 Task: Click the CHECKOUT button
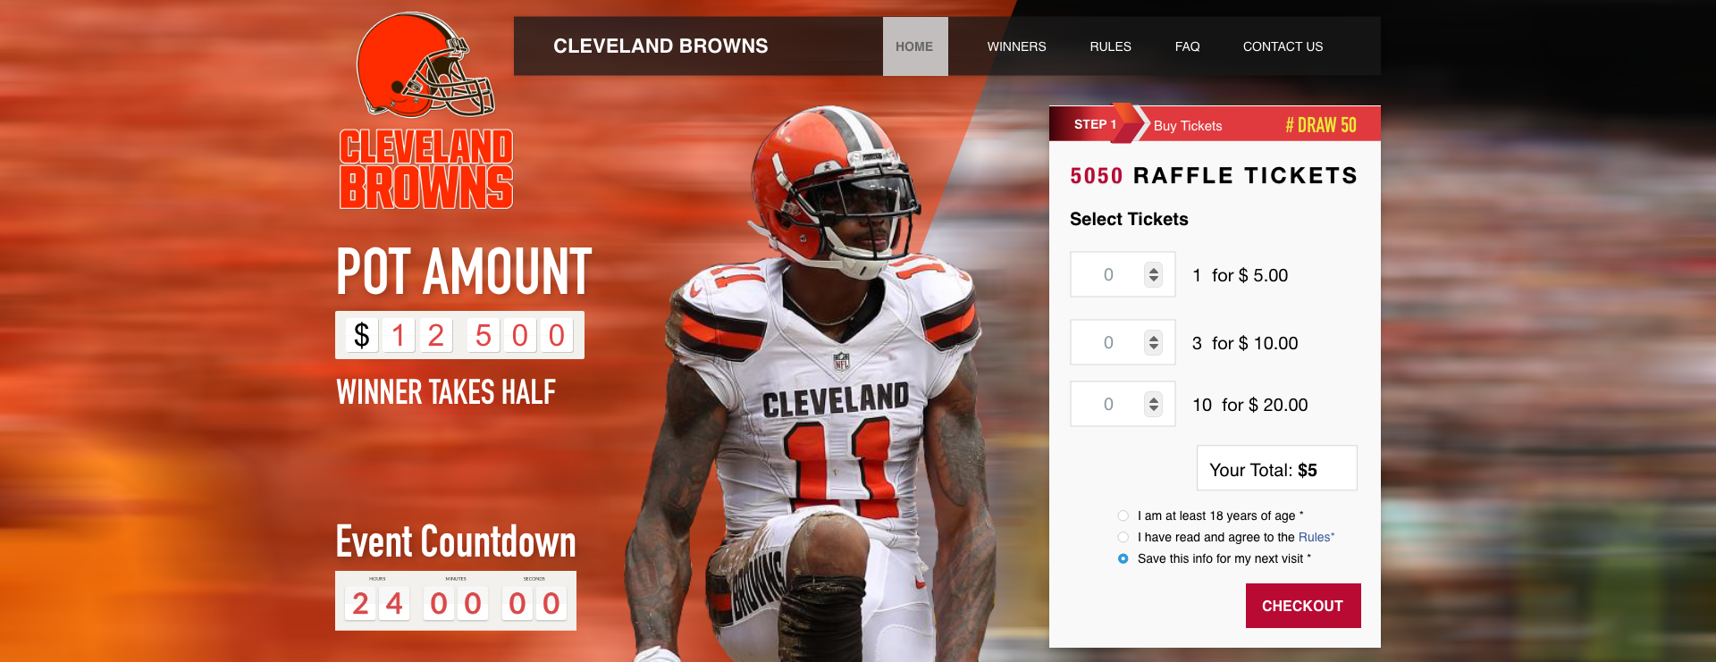[x=1303, y=606]
